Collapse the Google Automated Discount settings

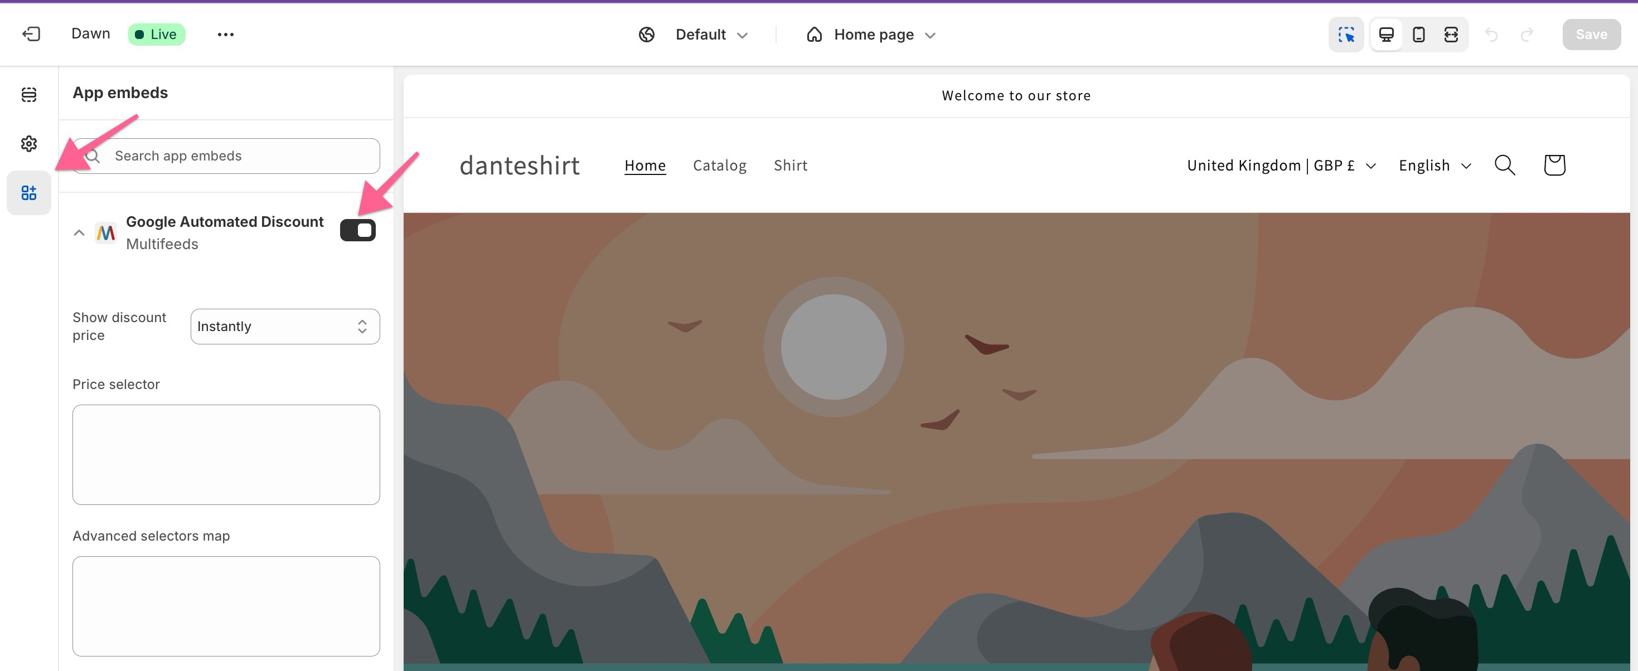coord(79,232)
